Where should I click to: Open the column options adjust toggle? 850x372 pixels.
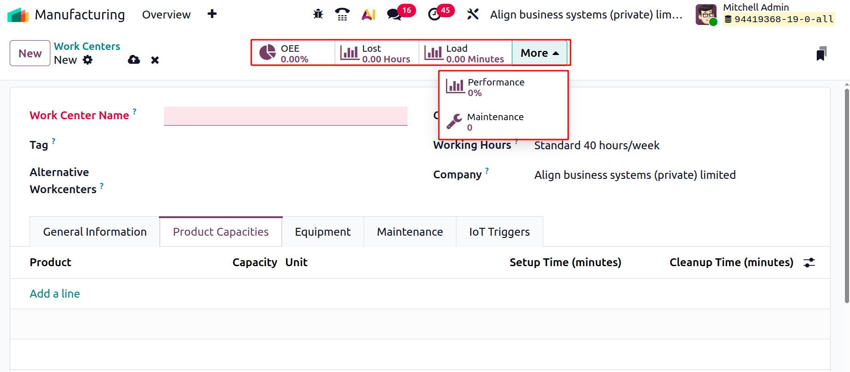809,262
